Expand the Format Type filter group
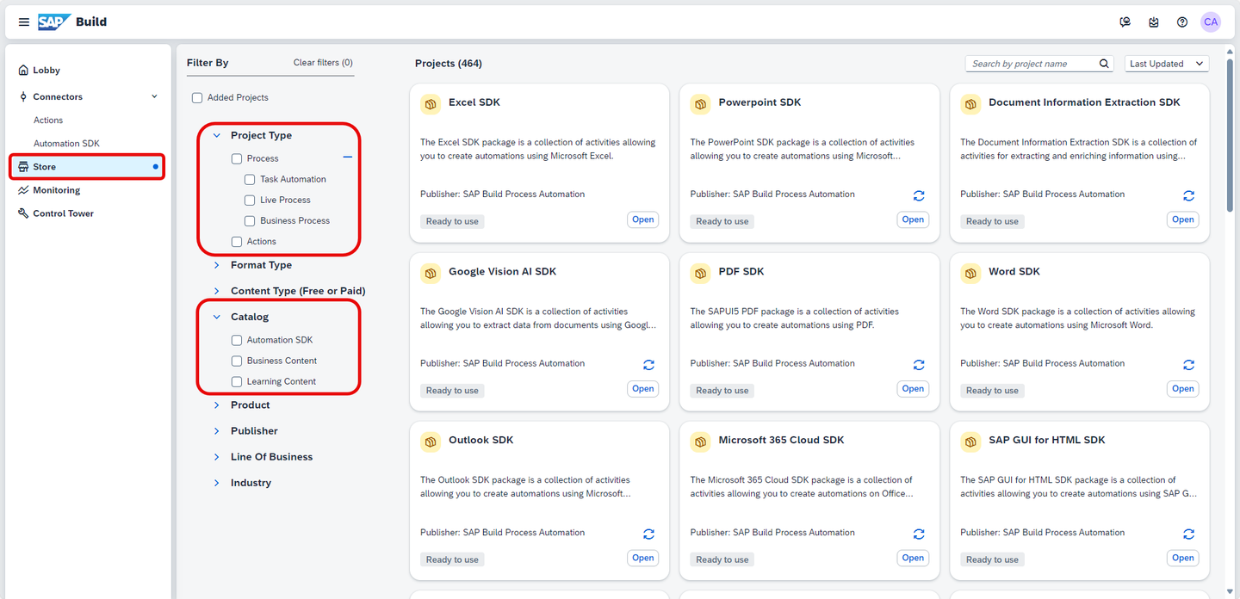Screen dimensions: 1240x599 tap(217, 265)
